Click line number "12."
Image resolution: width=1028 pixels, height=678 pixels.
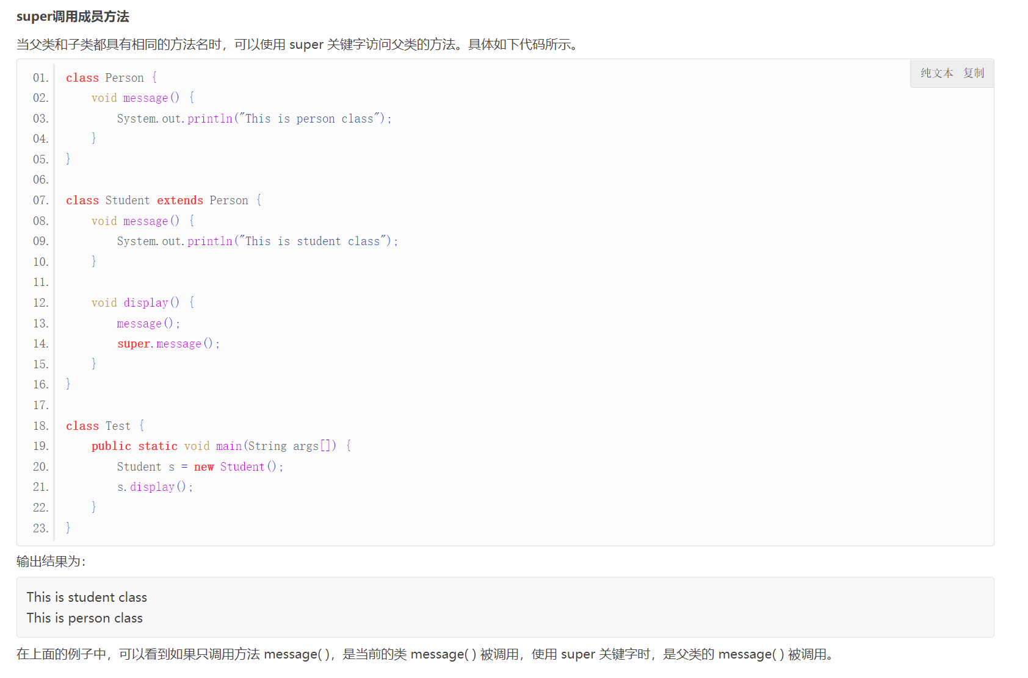(41, 302)
